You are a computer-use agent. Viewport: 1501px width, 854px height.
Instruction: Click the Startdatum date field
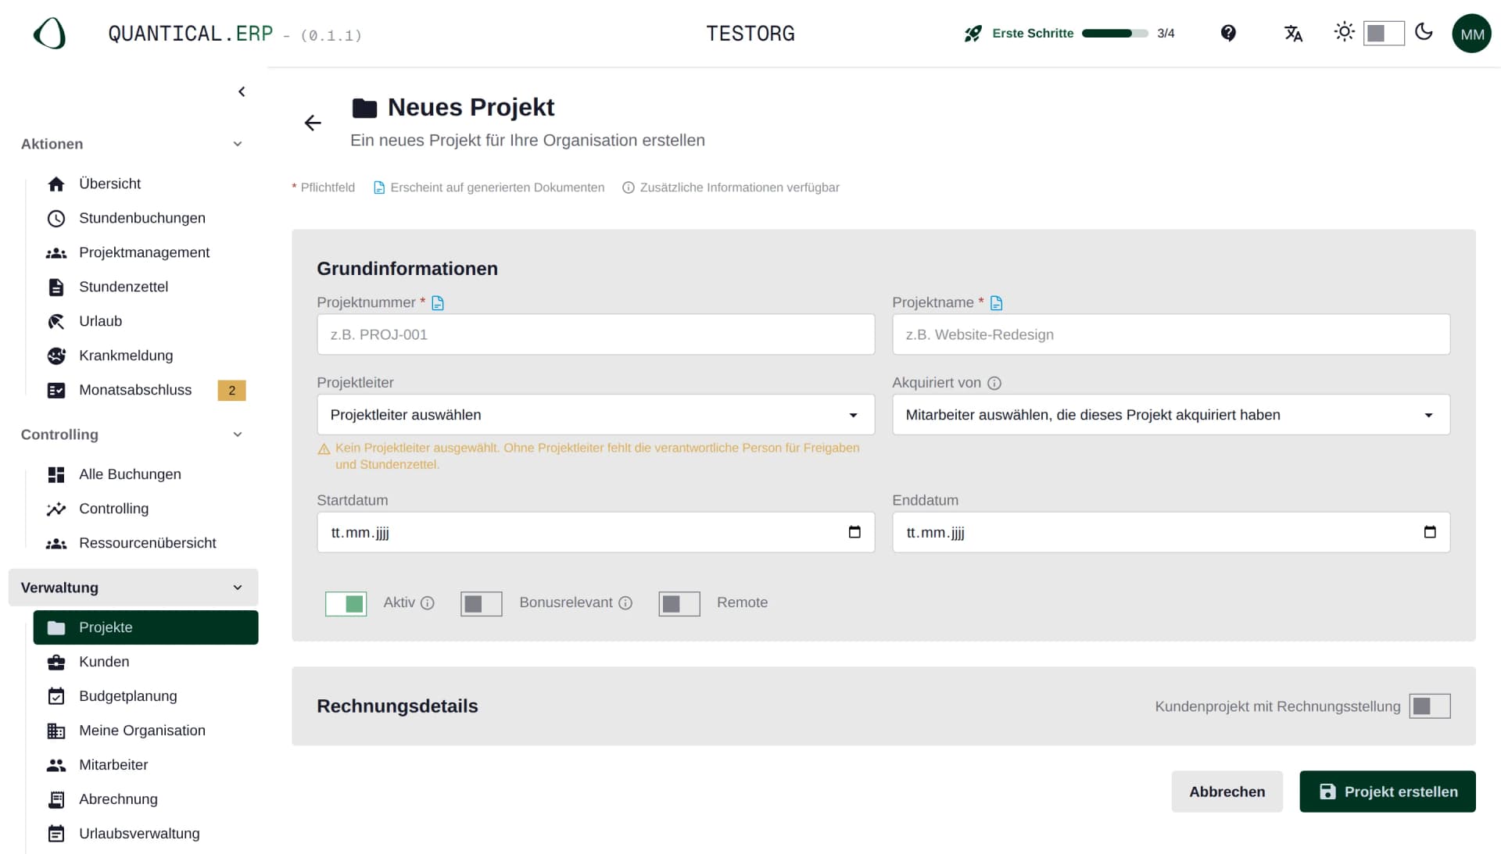coord(596,532)
